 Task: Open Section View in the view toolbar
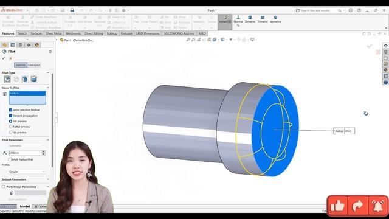pyautogui.click(x=209, y=40)
